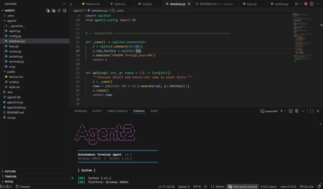Click the _conn symbol in breadcrumbs
This screenshot has width=323, height=189.
click(x=118, y=10)
